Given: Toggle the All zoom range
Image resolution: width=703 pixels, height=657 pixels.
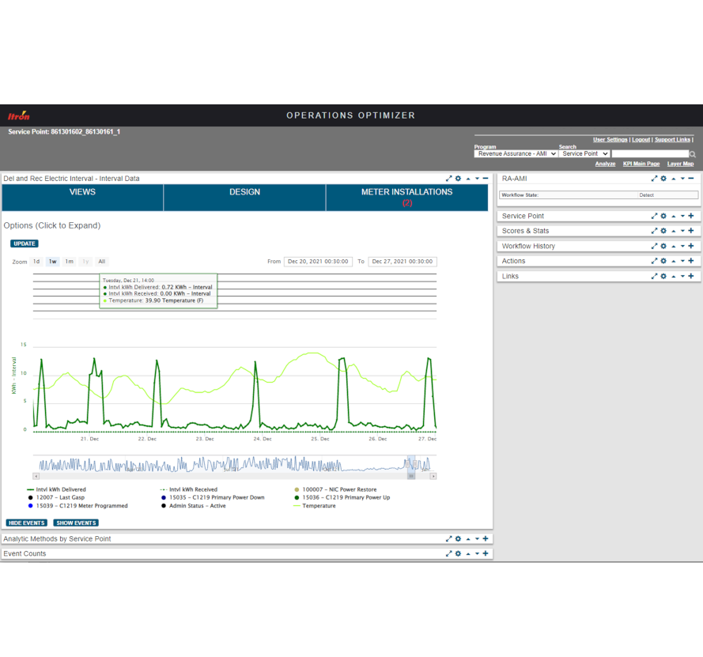Looking at the screenshot, I should coord(101,261).
